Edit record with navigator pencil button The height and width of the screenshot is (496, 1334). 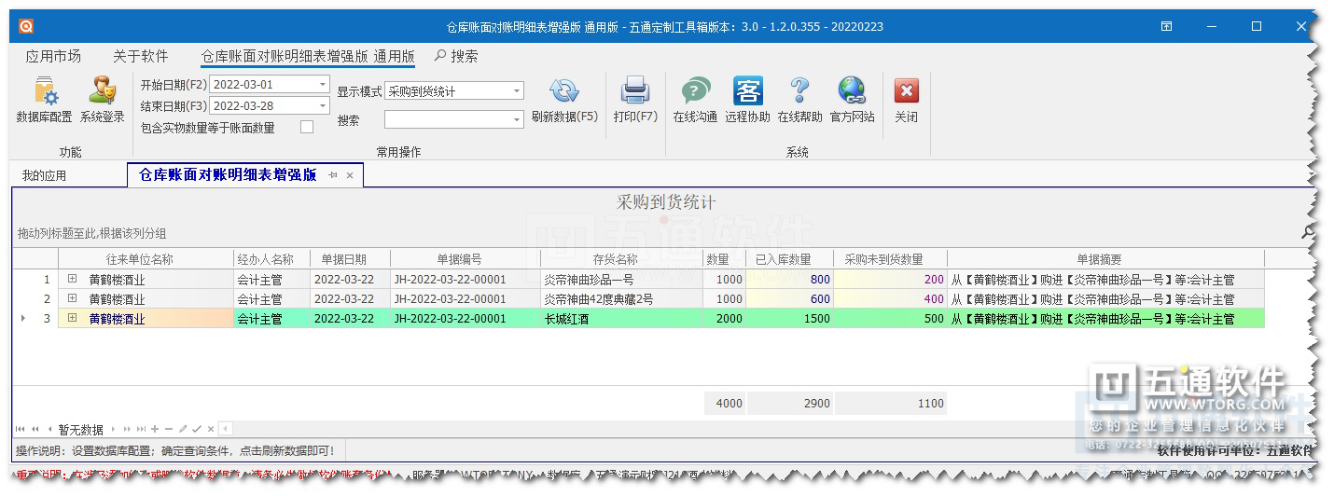pyautogui.click(x=183, y=429)
